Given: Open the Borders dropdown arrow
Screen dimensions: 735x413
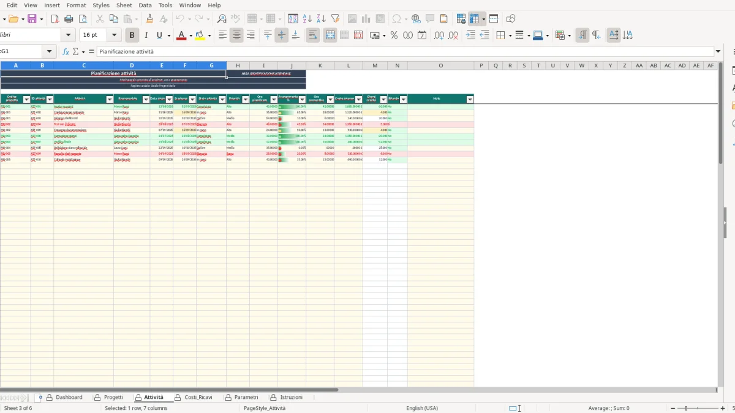Looking at the screenshot, I should [510, 35].
